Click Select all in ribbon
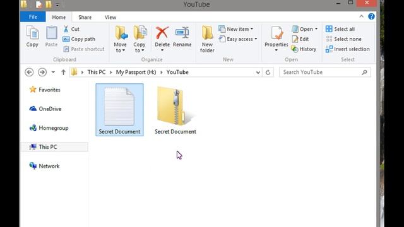 (340, 29)
